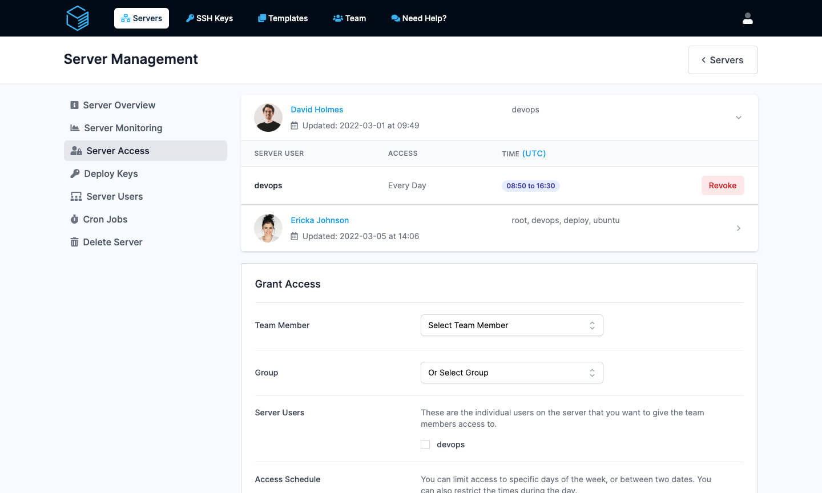This screenshot has height=493, width=822.
Task: Click calendar icon beside 2022-03-05 update
Action: click(x=295, y=236)
